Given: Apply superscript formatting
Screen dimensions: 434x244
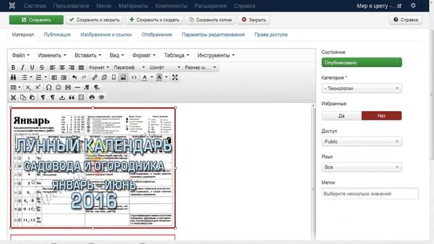Looking at the screenshot, I should (x=38, y=87).
